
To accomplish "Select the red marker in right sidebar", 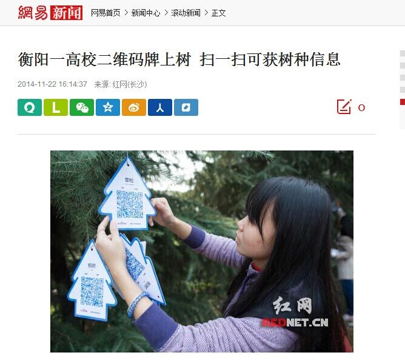I will click(403, 102).
